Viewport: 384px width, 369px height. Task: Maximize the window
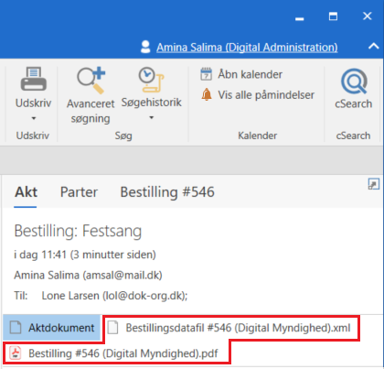click(333, 16)
